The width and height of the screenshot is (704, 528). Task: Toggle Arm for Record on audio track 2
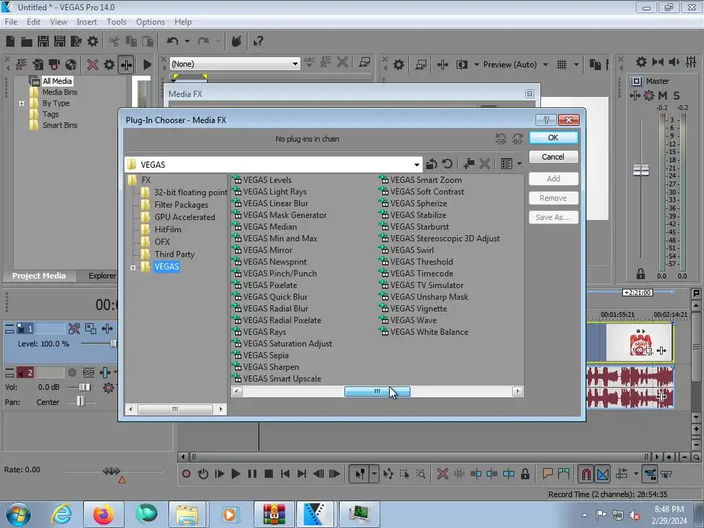pos(71,372)
